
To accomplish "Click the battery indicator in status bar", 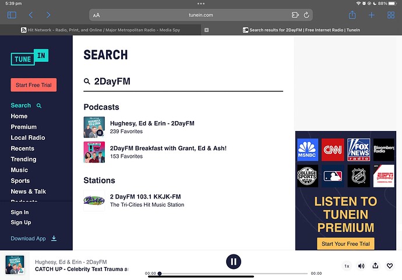I will (393, 3).
